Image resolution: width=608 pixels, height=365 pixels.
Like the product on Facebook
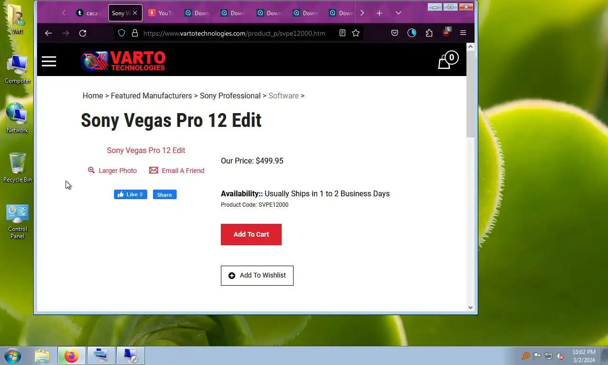[x=131, y=194]
